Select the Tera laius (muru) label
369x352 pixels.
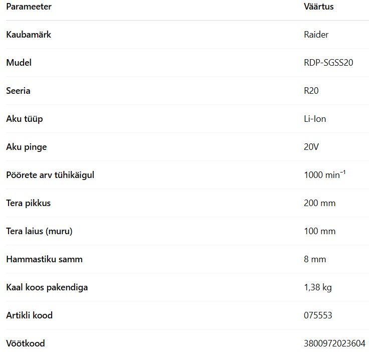(39, 231)
